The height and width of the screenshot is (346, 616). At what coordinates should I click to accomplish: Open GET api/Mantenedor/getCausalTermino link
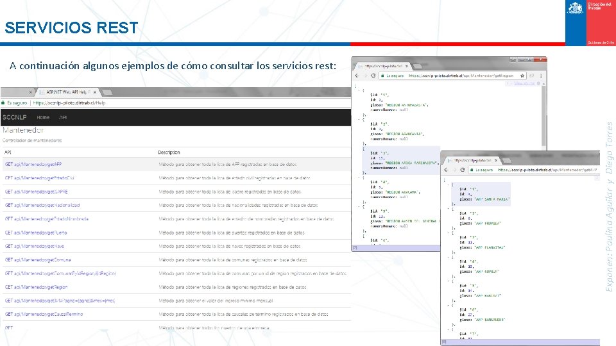pyautogui.click(x=44, y=314)
